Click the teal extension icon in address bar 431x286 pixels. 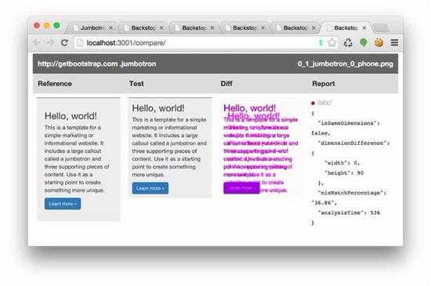point(321,42)
